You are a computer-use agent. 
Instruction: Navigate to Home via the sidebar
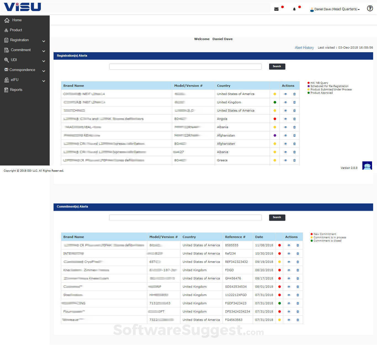(x=17, y=20)
